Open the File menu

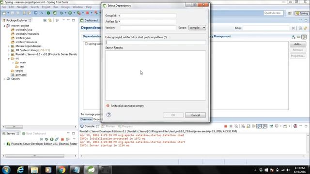click(x=4, y=7)
